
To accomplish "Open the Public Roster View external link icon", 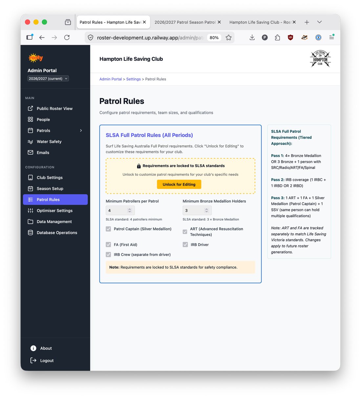I will (x=31, y=108).
